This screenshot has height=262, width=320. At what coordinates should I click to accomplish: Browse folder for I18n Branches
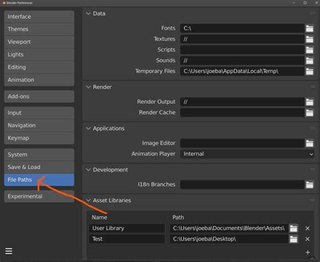click(x=309, y=184)
